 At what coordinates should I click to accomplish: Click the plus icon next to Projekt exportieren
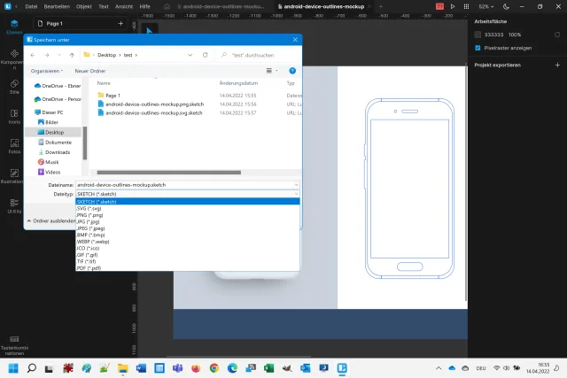pyautogui.click(x=556, y=66)
